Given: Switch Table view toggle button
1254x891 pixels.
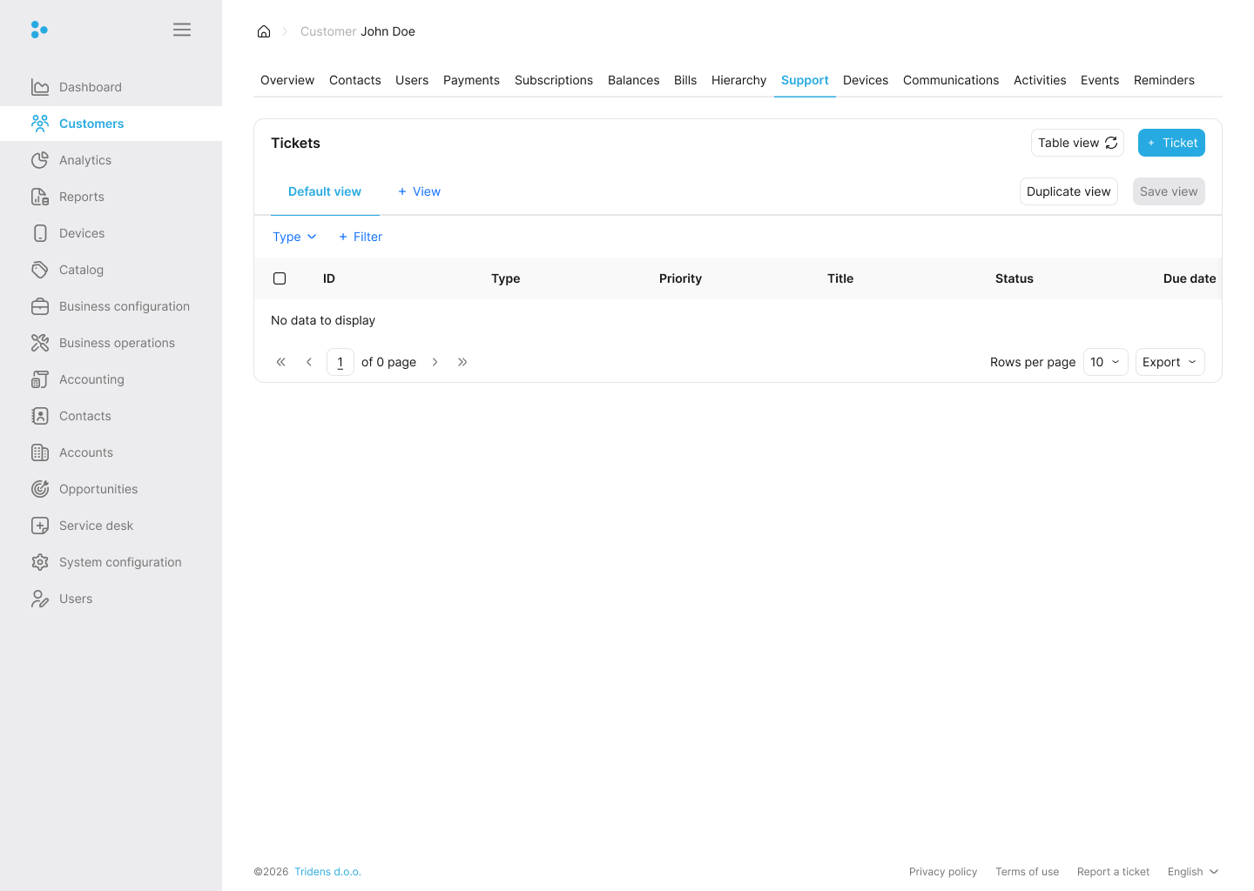Looking at the screenshot, I should point(1077,143).
